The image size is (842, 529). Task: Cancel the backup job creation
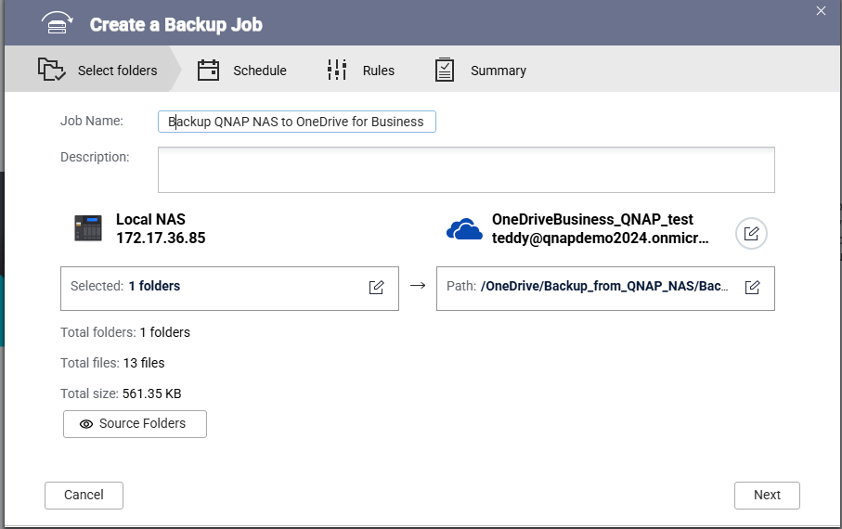click(84, 495)
